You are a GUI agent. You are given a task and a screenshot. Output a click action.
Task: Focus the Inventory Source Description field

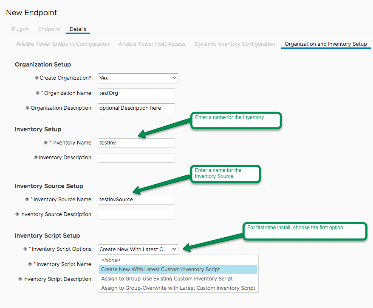click(x=136, y=214)
